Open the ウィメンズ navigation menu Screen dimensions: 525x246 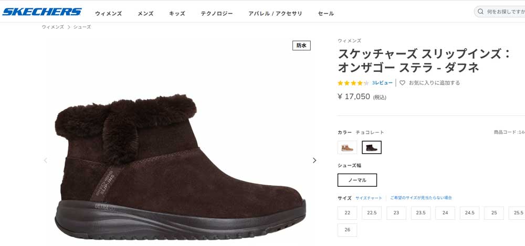pos(109,14)
